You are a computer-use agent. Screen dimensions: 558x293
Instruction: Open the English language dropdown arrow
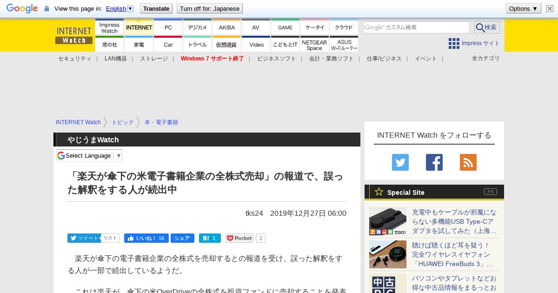(130, 8)
